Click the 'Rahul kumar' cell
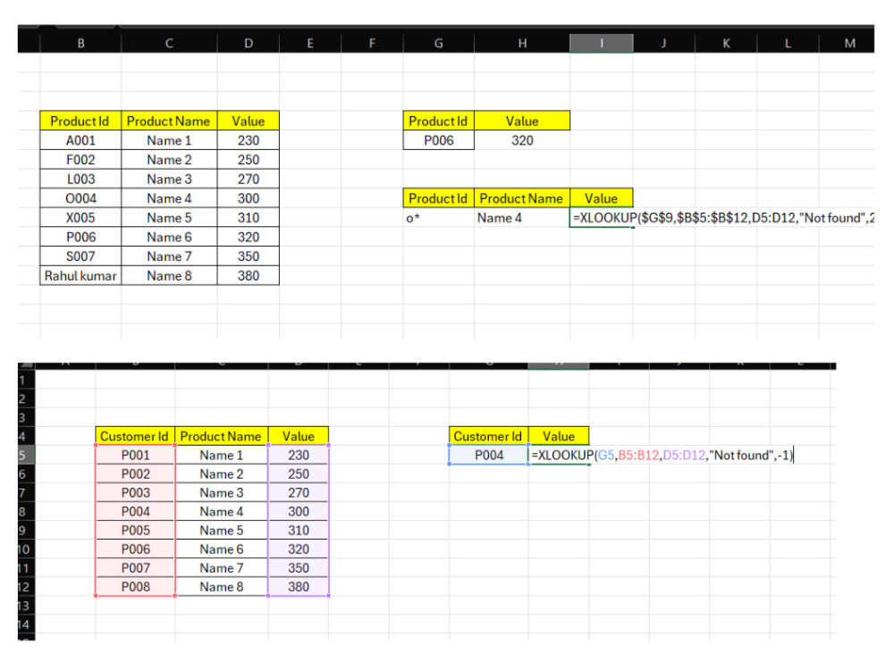The image size is (894, 670). tap(80, 276)
